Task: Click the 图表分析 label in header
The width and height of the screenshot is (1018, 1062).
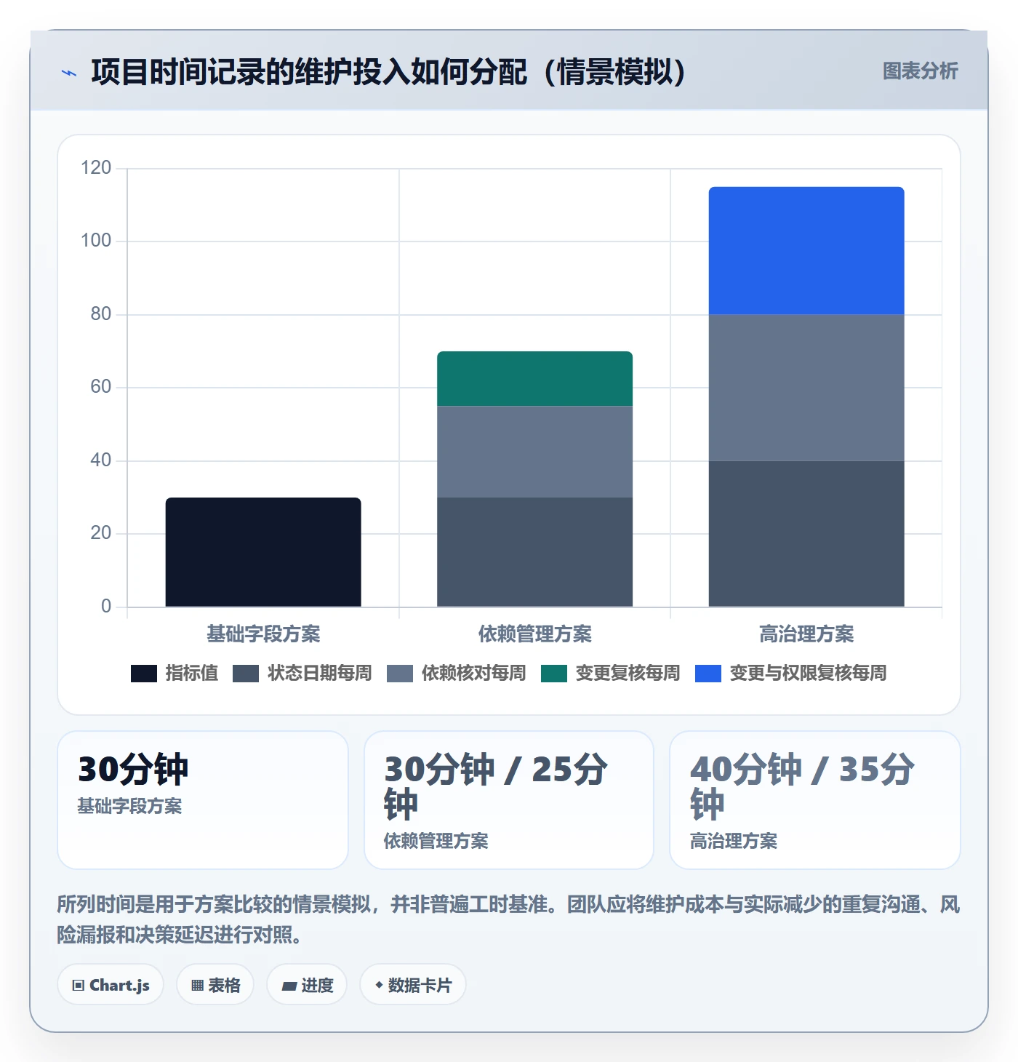Action: coord(920,71)
